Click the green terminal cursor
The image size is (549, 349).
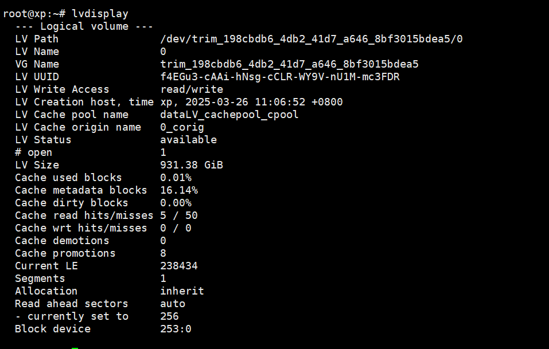pos(75,348)
